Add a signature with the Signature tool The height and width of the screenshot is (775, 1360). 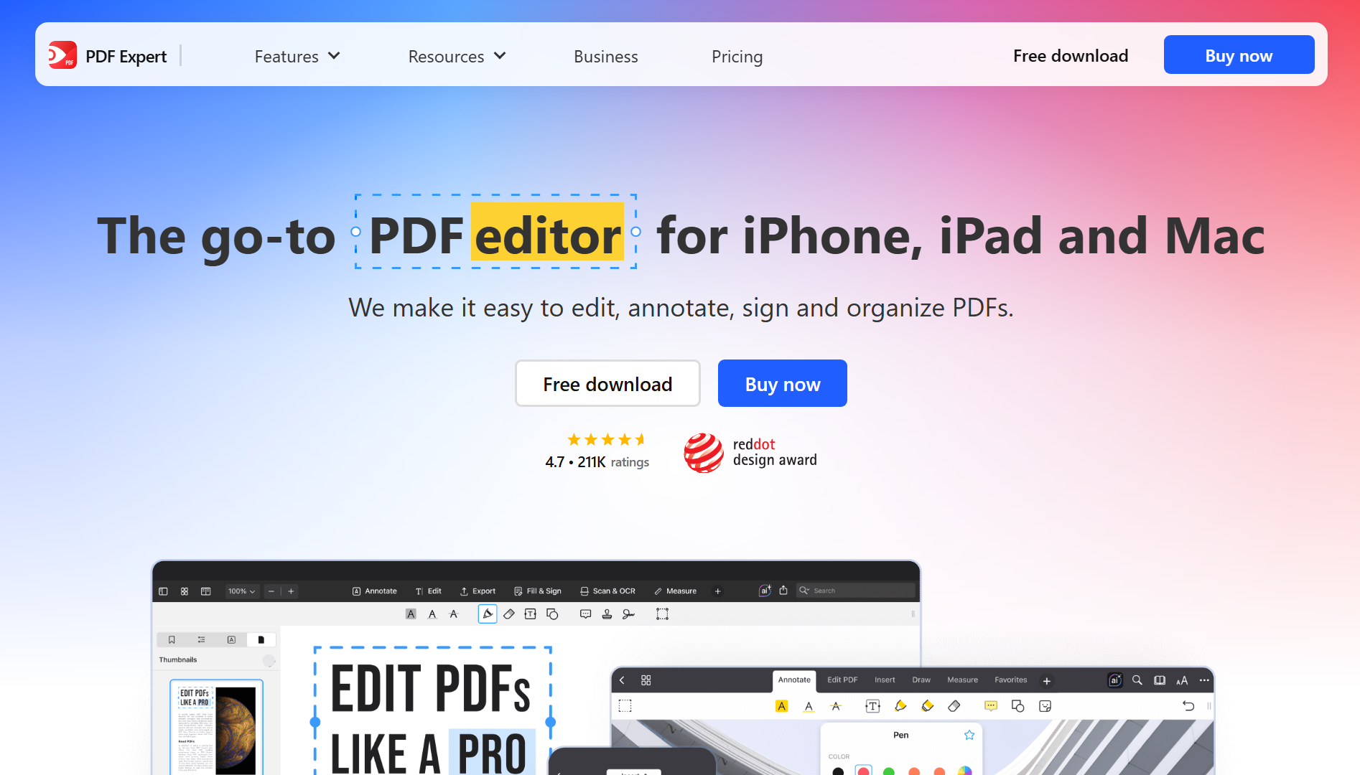pos(628,614)
